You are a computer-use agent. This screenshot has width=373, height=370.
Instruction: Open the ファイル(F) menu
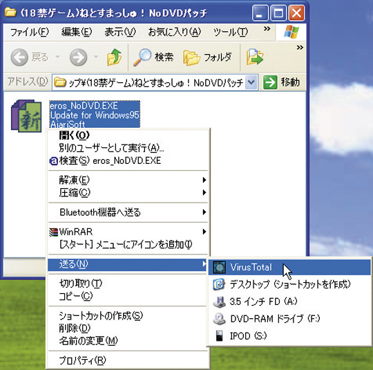pyautogui.click(x=30, y=32)
